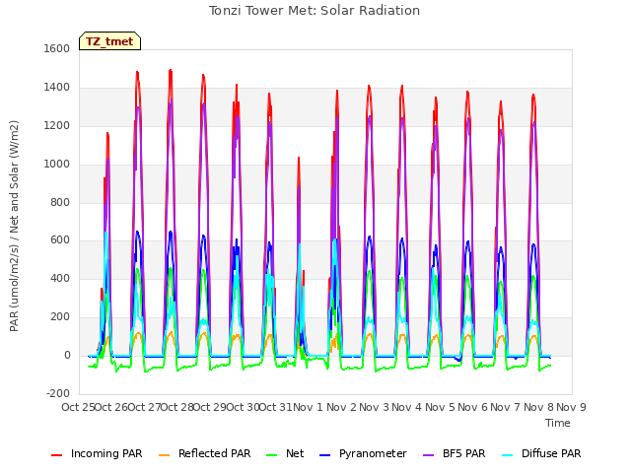Viewport: 631px width, 473px height.
Task: Select the BF5 PAR legend label
Action: click(x=464, y=453)
